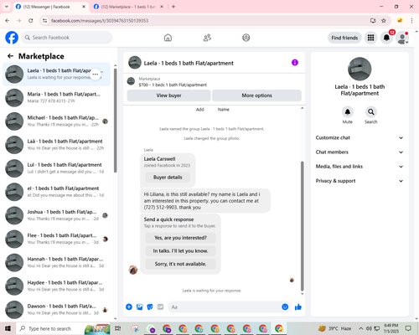Image resolution: width=419 pixels, height=335 pixels.
Task: Open the Flee chat conversation
Action: coord(57,239)
